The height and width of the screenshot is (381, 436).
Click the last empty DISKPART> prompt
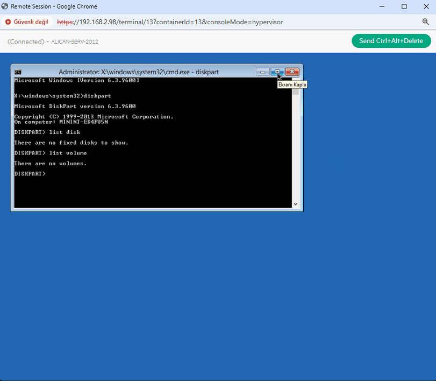[30, 174]
